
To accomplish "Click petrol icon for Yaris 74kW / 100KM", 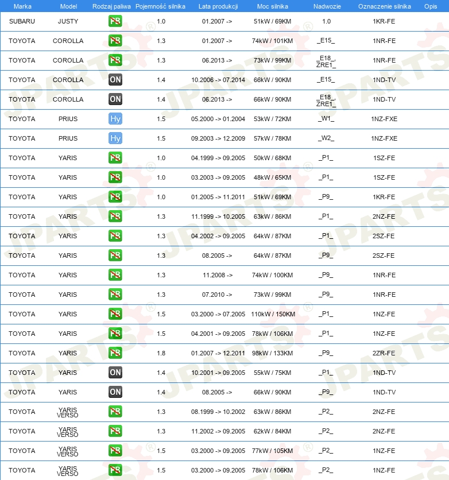I will click(115, 275).
